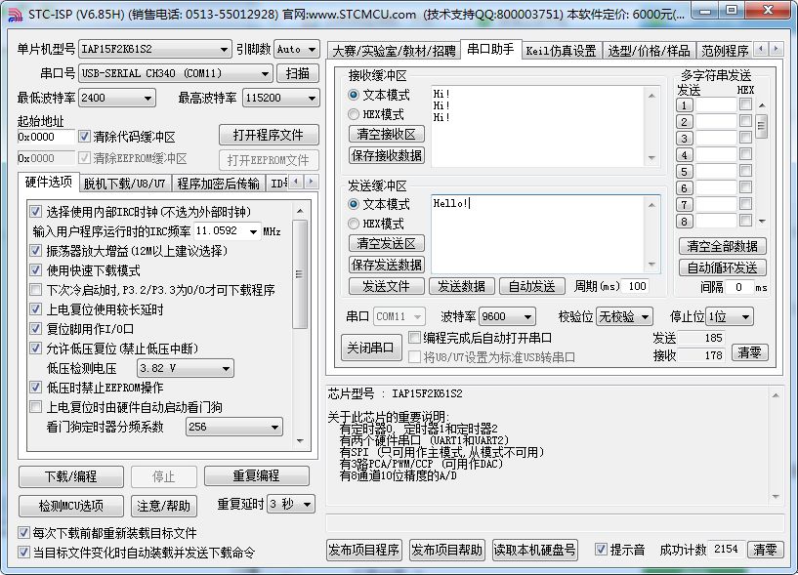
Task: Enable 编程完成后自动打开串口 checkbox
Action: pos(415,338)
